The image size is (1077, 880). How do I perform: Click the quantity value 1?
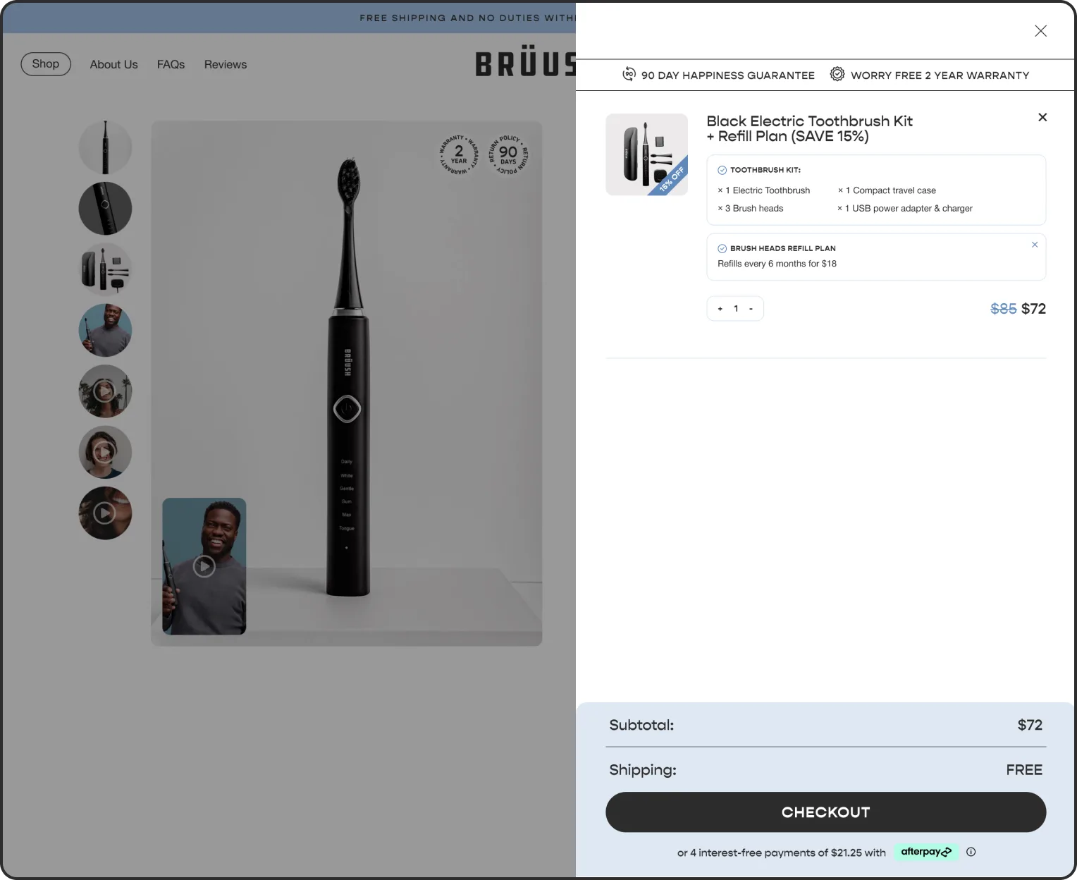click(x=736, y=309)
